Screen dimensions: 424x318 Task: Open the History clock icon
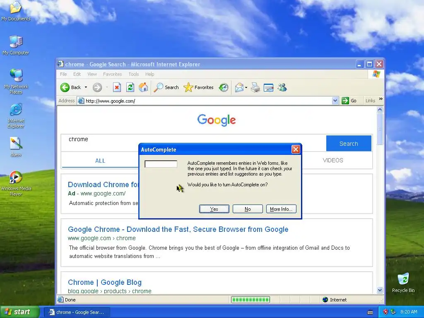click(224, 87)
